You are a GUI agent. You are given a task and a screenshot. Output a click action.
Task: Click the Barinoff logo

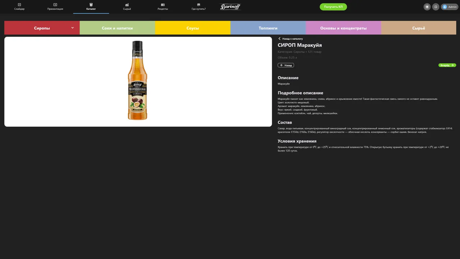(230, 6)
